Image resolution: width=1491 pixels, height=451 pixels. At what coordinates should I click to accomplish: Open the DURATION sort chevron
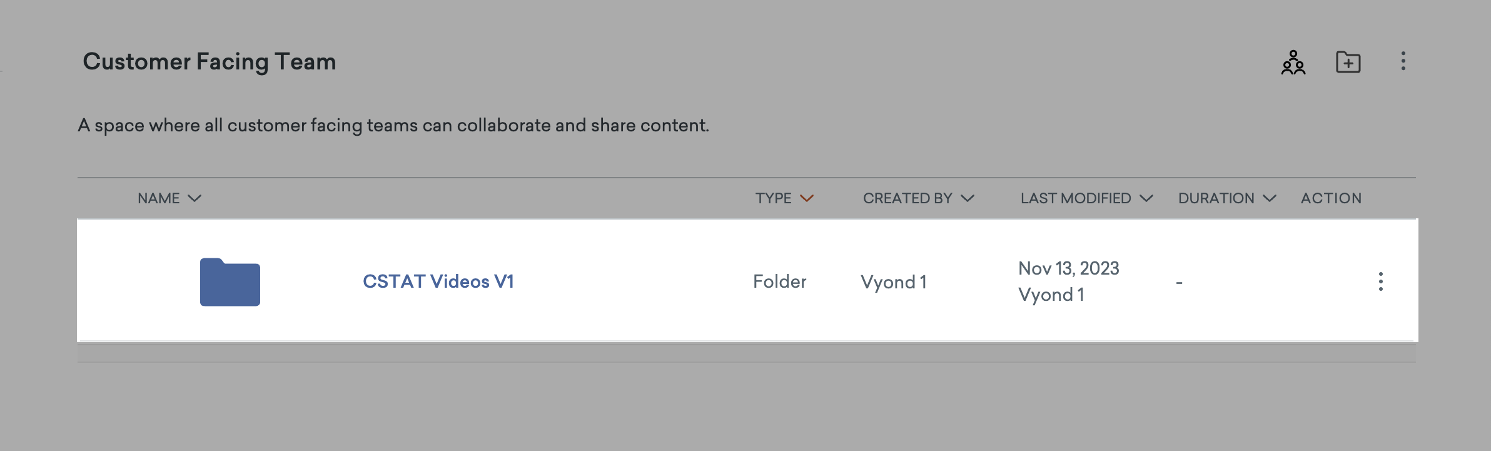(x=1271, y=198)
